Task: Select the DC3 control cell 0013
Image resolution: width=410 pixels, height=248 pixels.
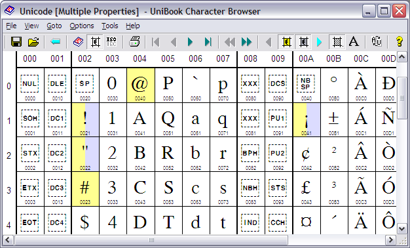Action: 57,189
